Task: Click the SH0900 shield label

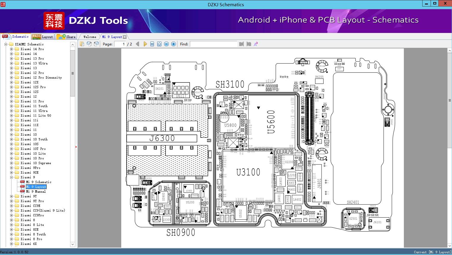Action: coord(181,233)
